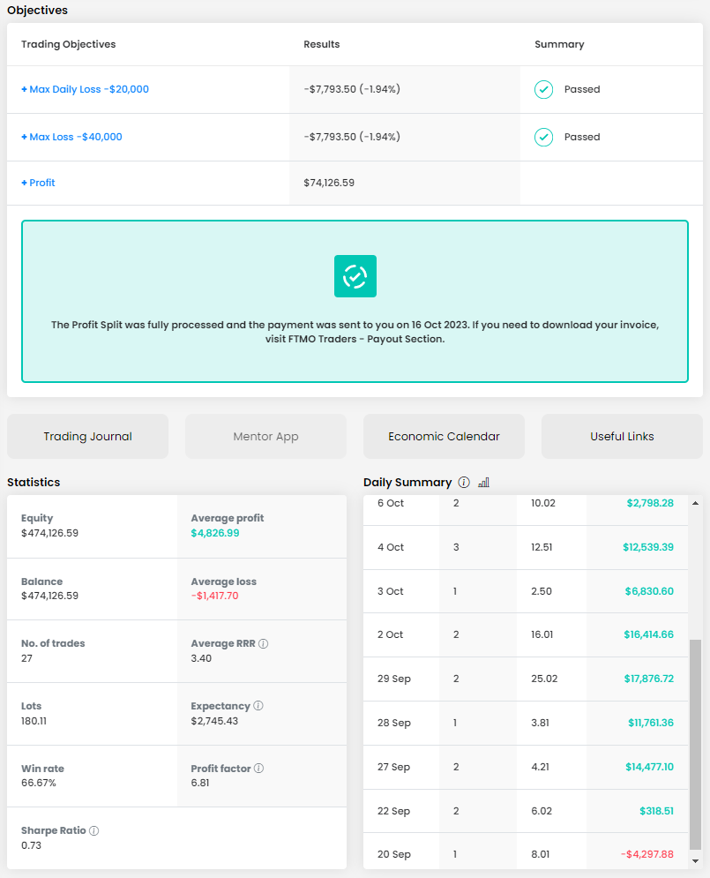Viewport: 710px width, 878px height.
Task: Click Passed checkmark for Max Daily Loss
Action: tap(543, 90)
